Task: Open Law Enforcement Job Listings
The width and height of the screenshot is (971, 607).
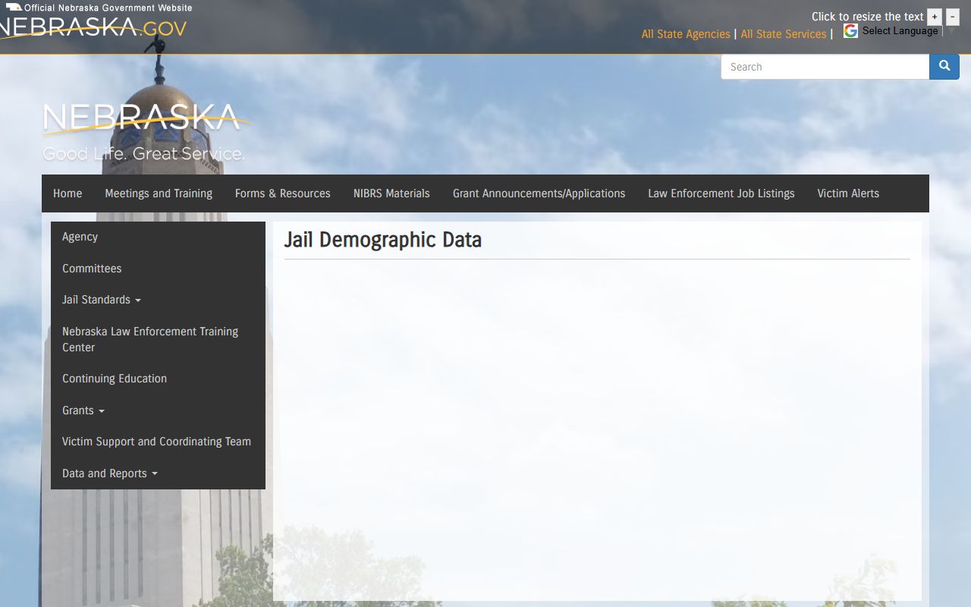Action: pyautogui.click(x=721, y=193)
